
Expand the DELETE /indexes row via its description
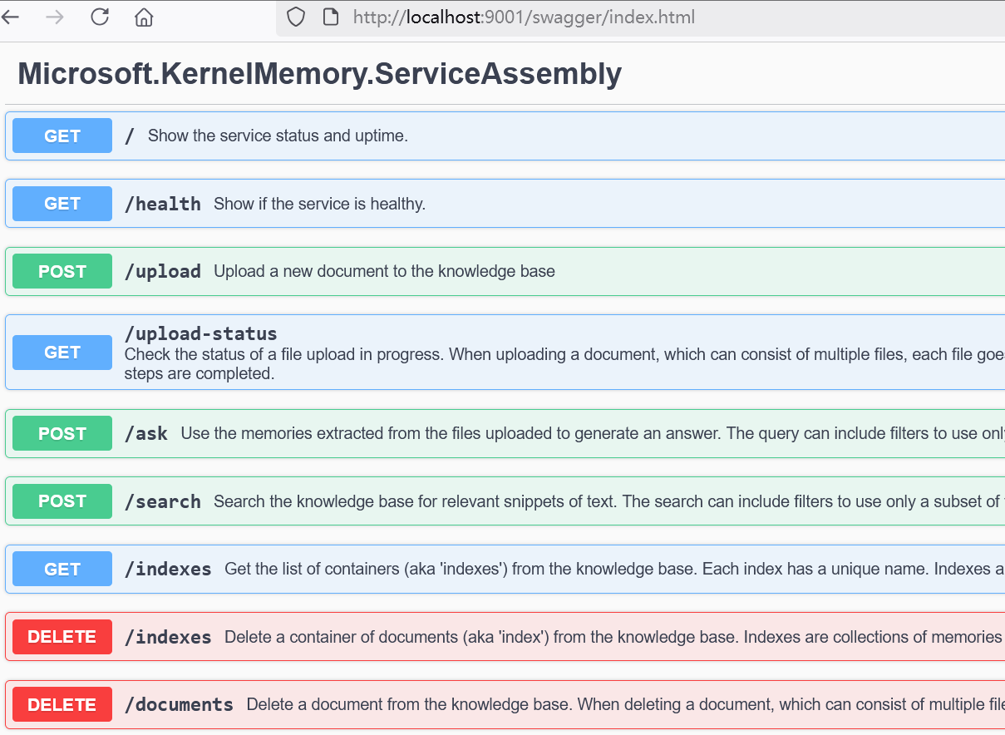(x=614, y=637)
